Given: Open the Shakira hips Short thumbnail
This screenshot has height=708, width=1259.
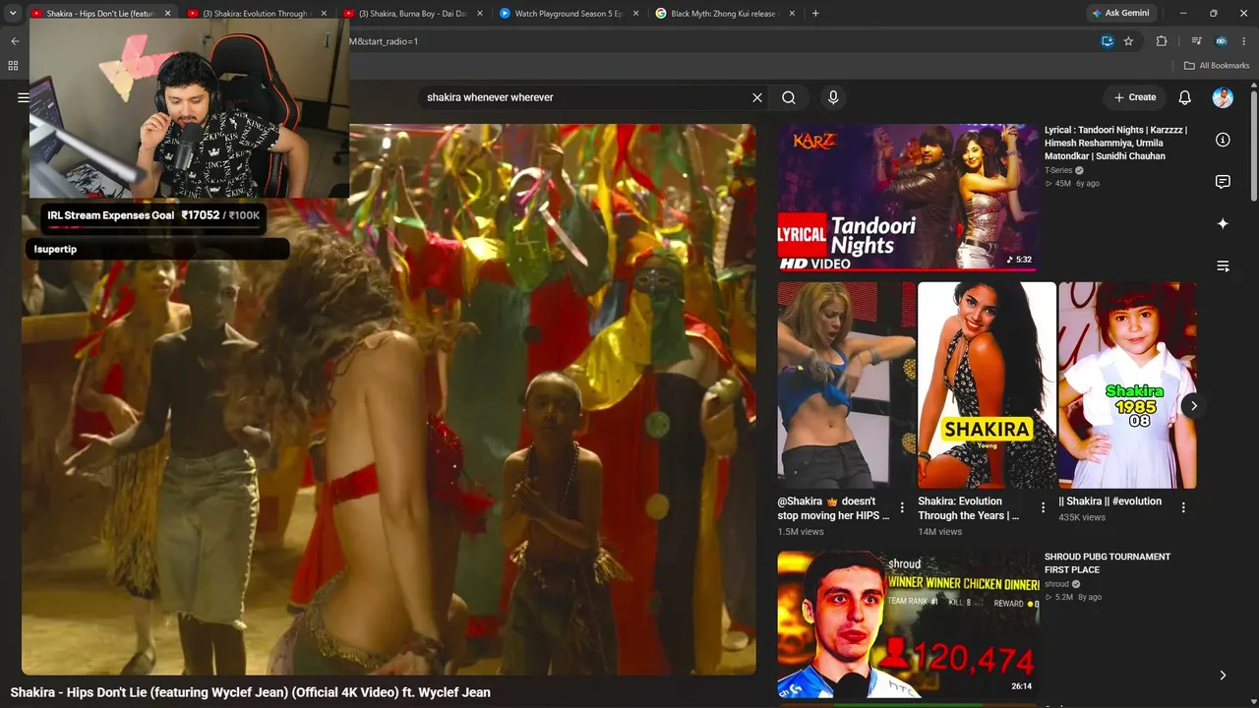Looking at the screenshot, I should point(846,385).
